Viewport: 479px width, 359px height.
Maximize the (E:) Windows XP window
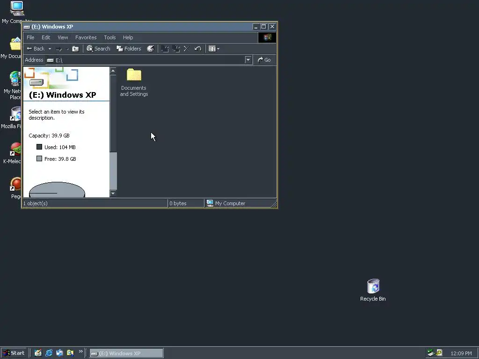click(264, 27)
